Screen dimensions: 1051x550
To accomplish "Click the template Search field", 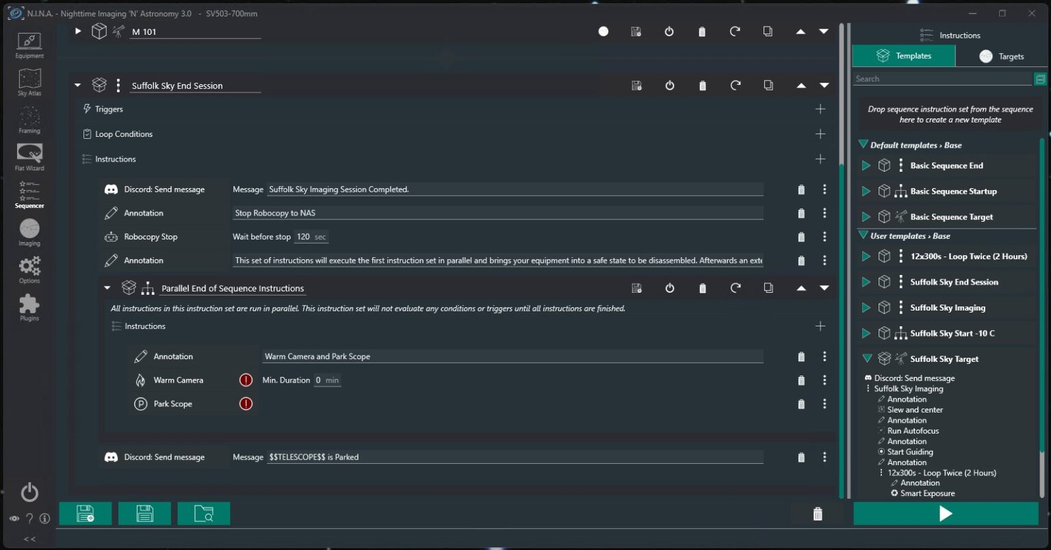I will click(942, 79).
